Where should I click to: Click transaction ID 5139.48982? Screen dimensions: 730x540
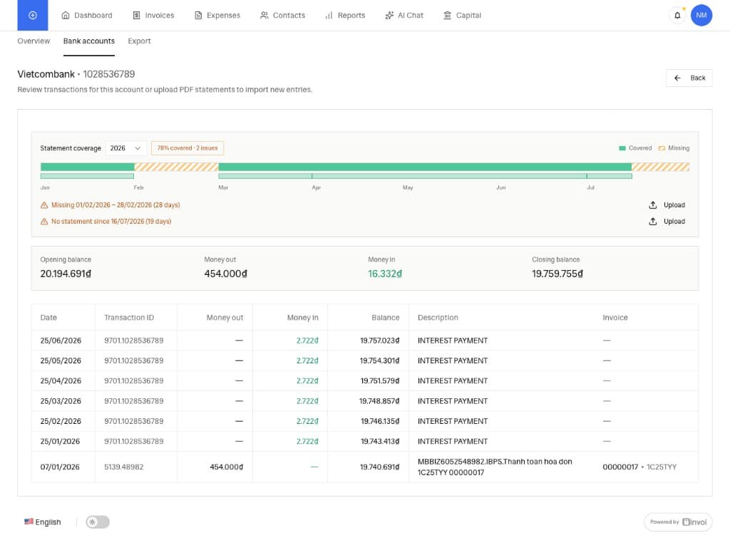(124, 467)
